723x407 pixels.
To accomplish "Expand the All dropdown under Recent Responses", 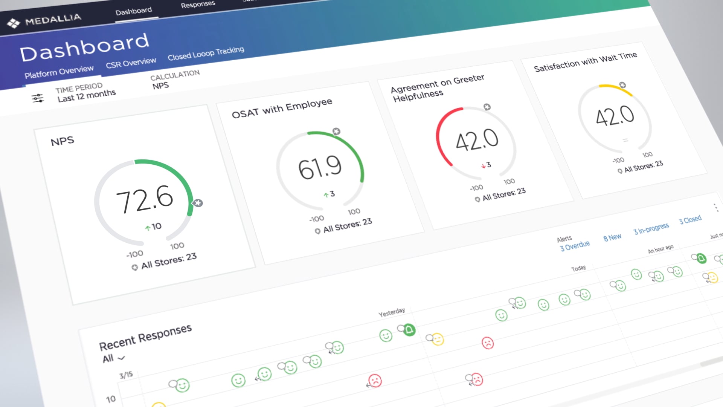I will (113, 358).
